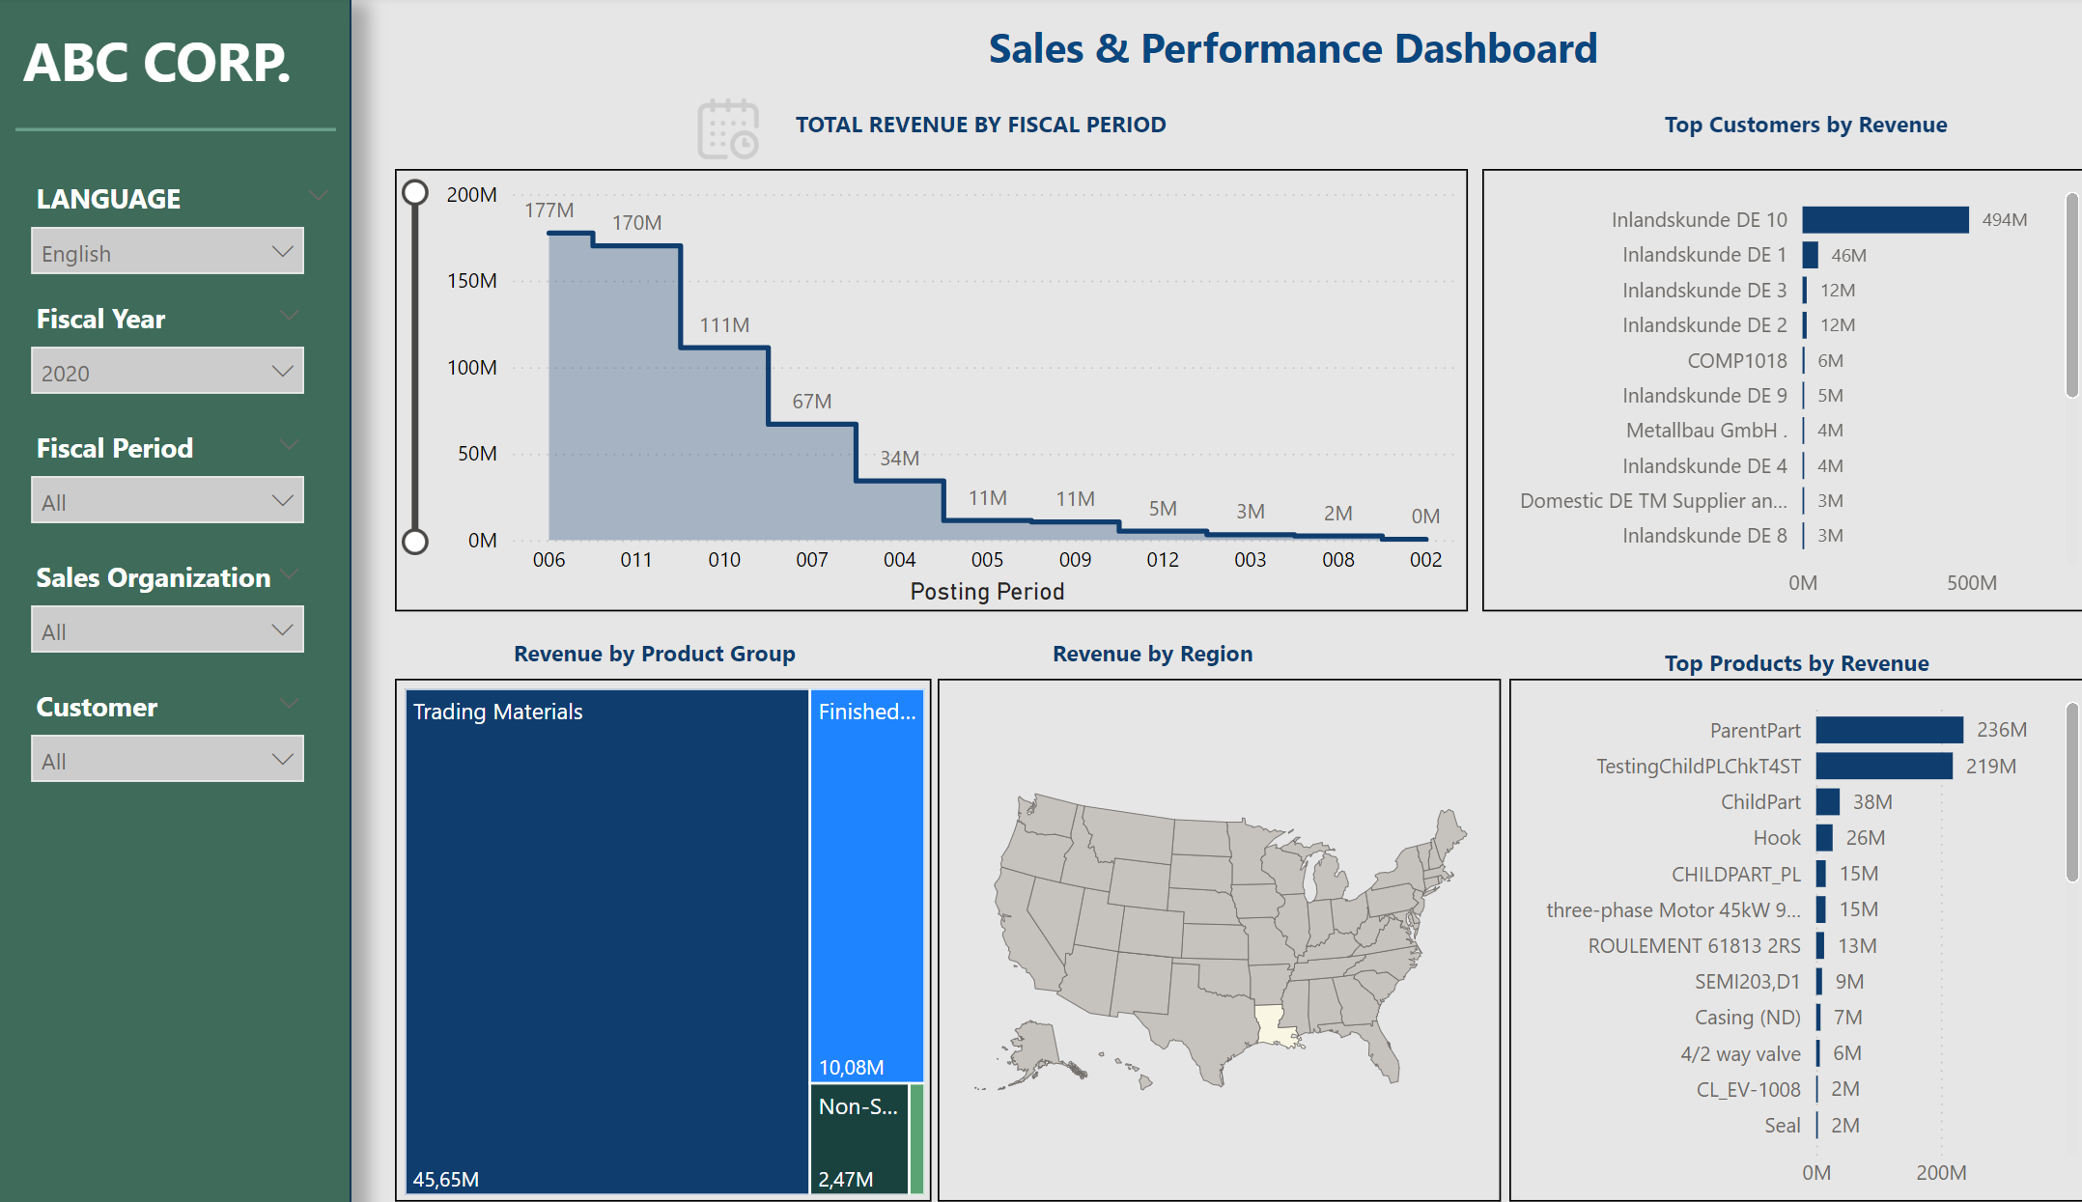Click the calendar icon beside the revenue title
The image size is (2082, 1202).
(728, 128)
